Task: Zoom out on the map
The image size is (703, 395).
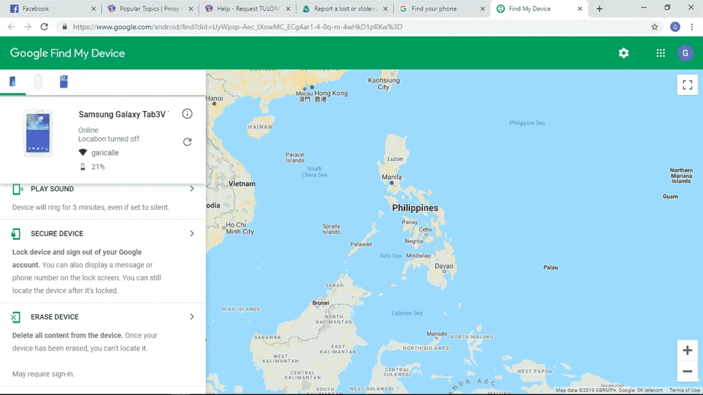Action: pyautogui.click(x=687, y=371)
